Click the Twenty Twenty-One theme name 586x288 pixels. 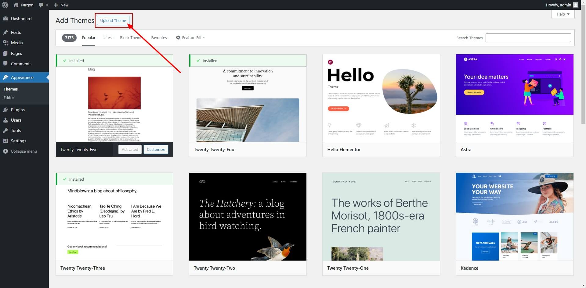(348, 268)
